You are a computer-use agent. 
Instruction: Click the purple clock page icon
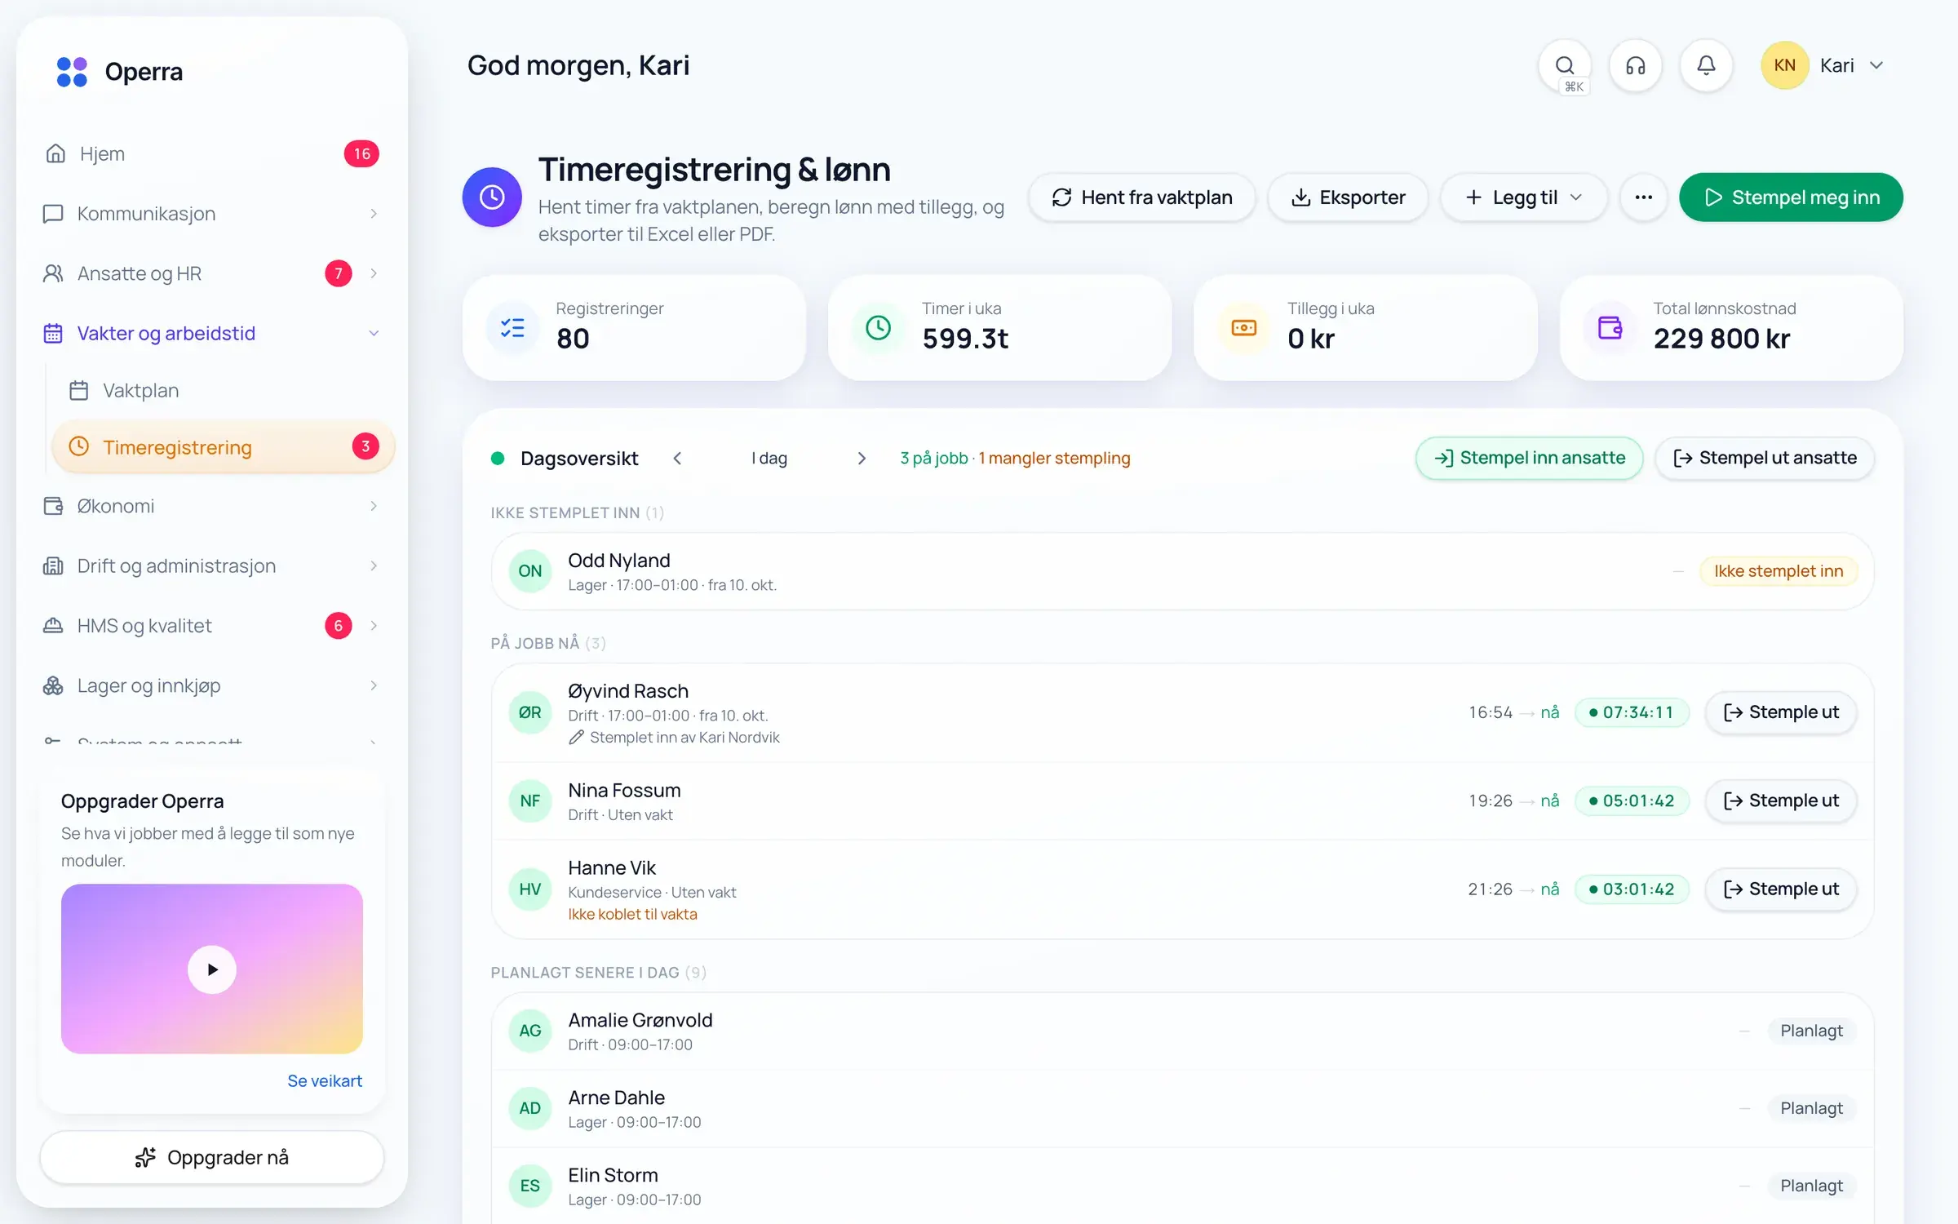point(492,197)
